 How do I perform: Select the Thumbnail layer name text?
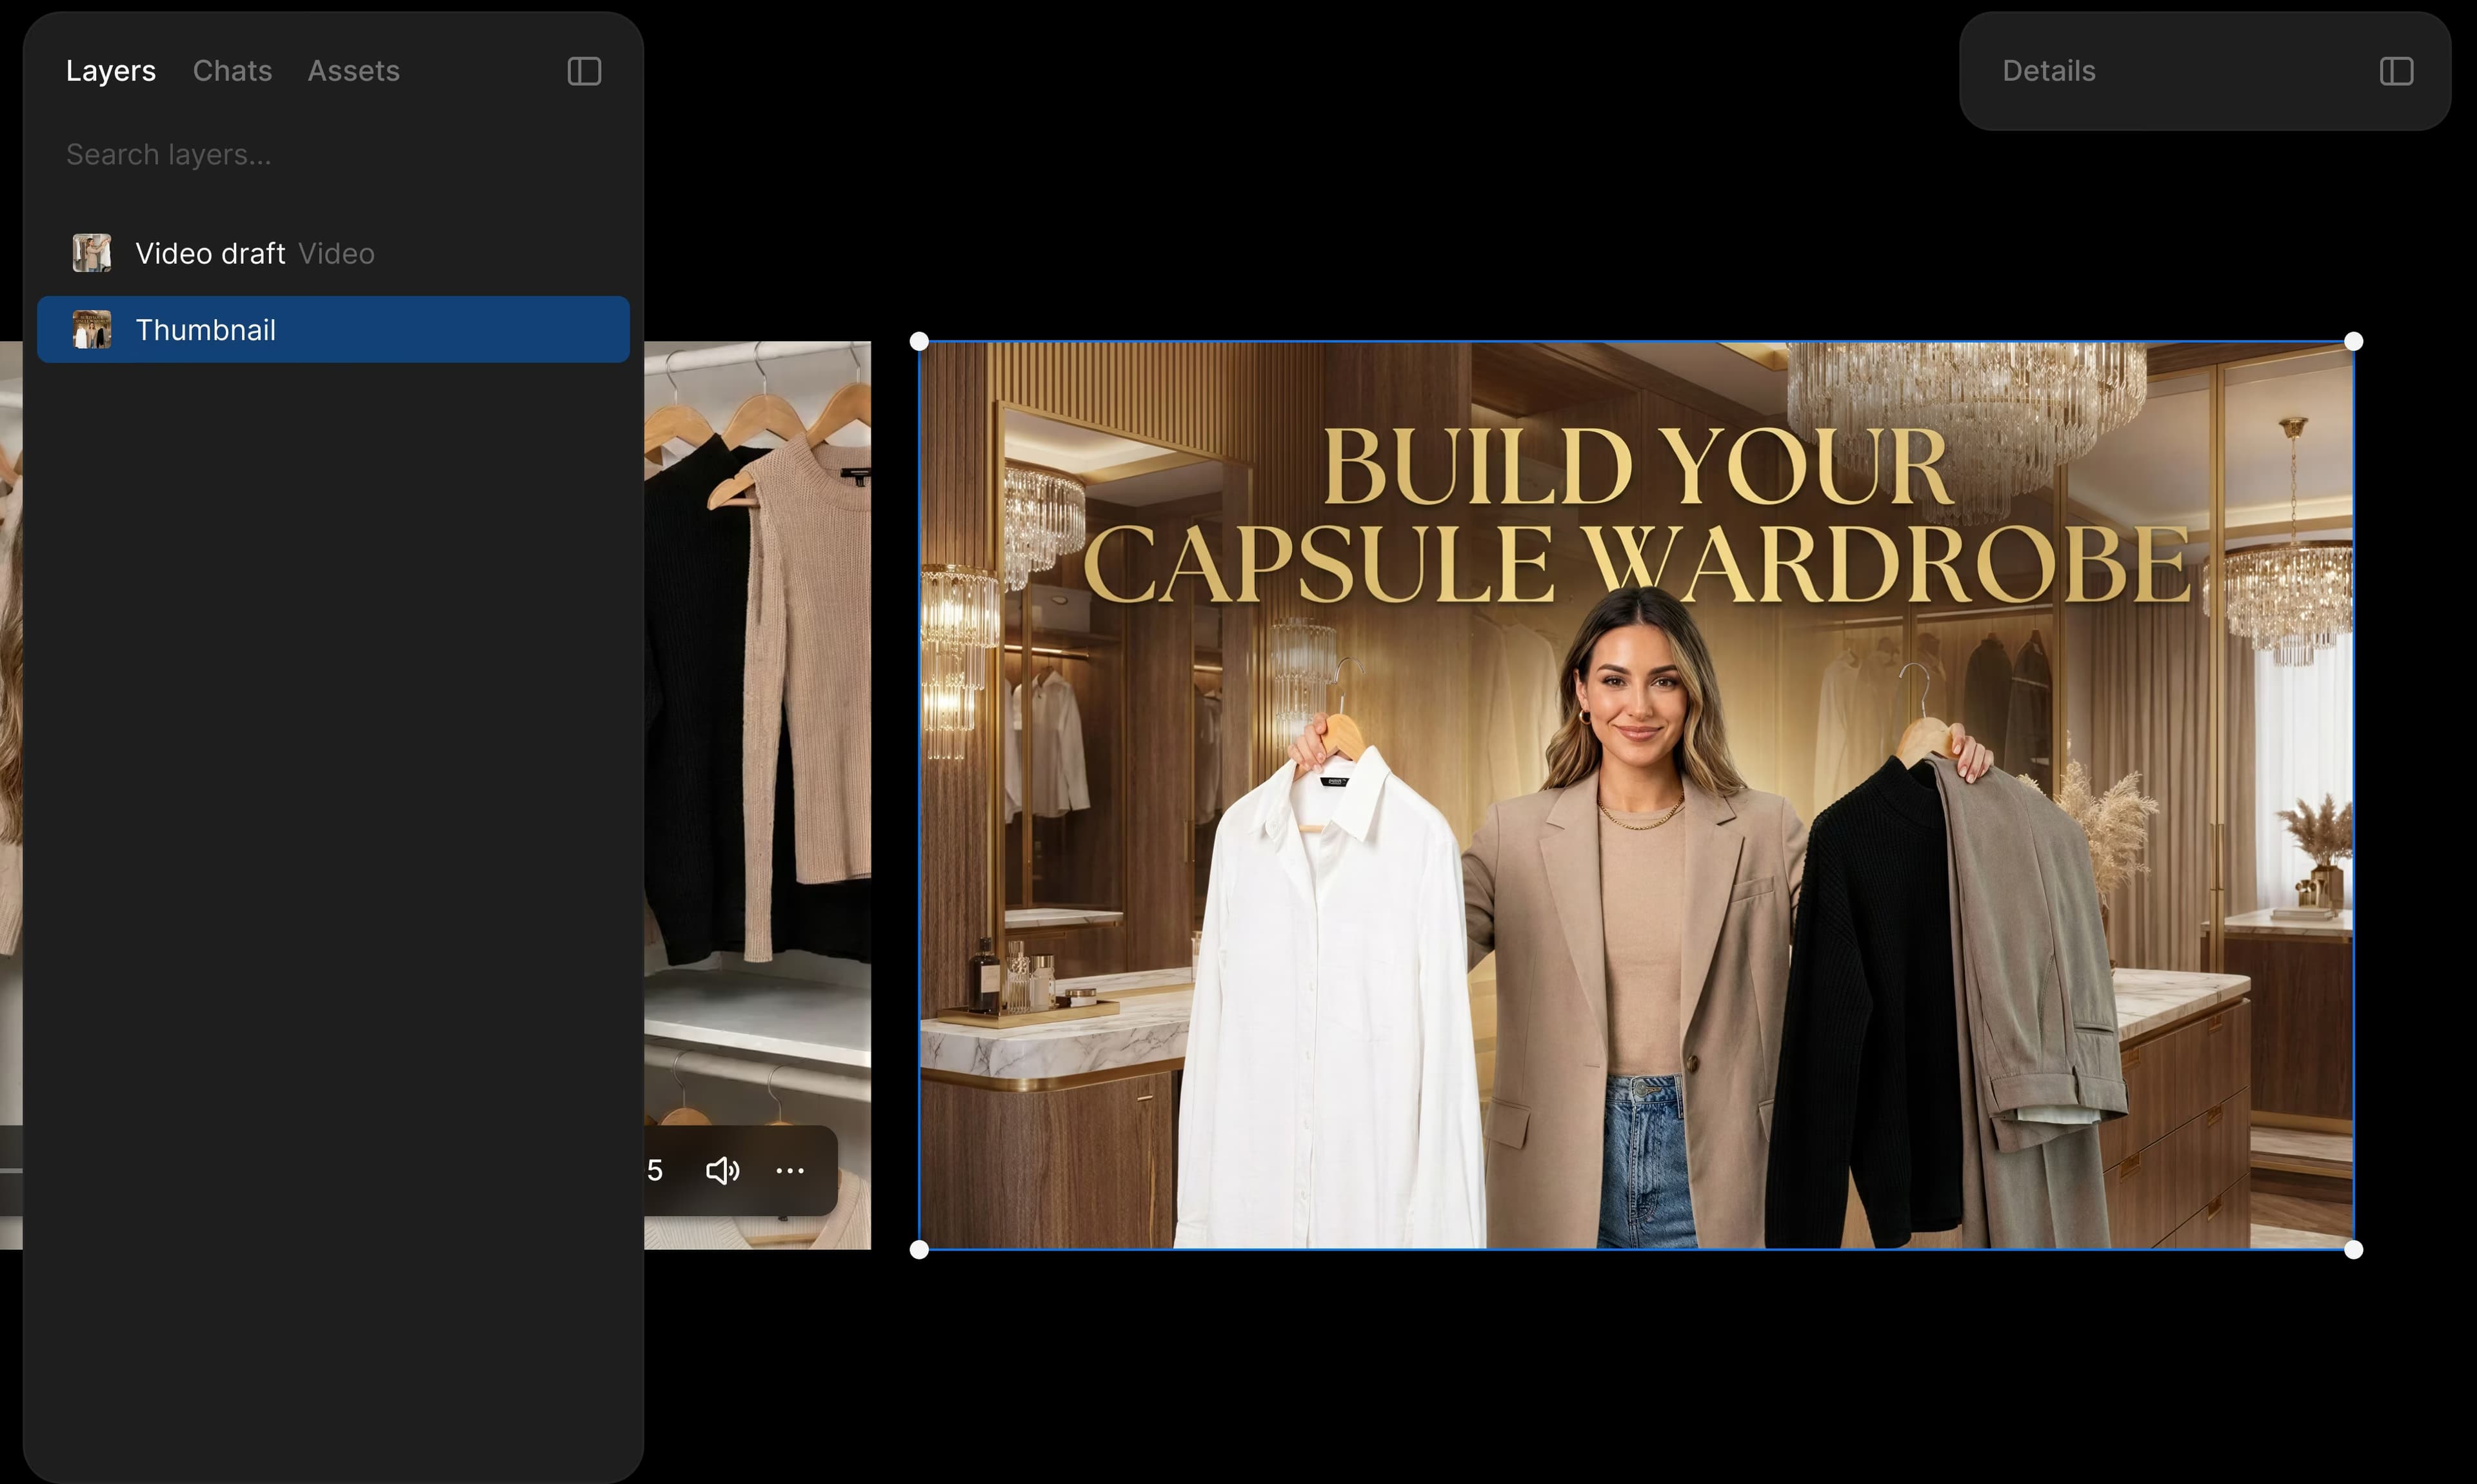(x=205, y=330)
